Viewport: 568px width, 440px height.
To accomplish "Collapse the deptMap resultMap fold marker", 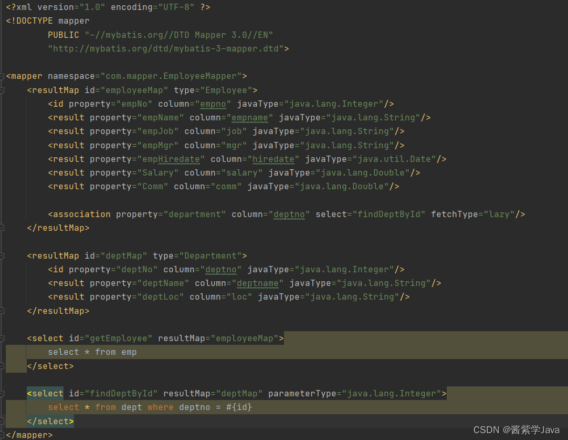I will coord(2,256).
